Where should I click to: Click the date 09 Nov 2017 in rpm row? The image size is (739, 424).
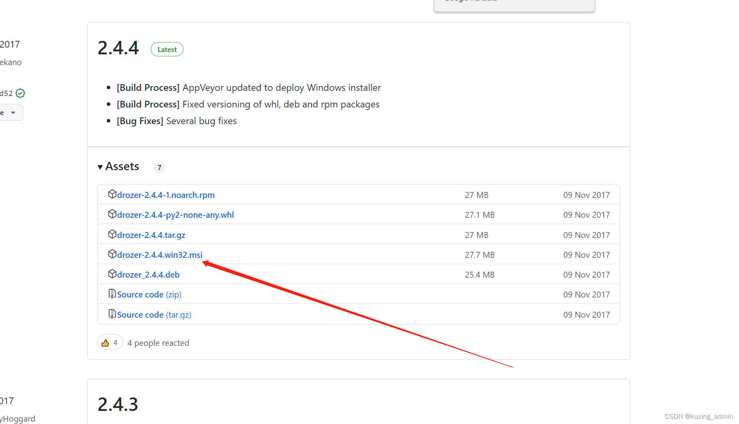[x=586, y=195]
